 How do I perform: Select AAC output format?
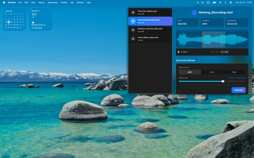[x=190, y=72]
